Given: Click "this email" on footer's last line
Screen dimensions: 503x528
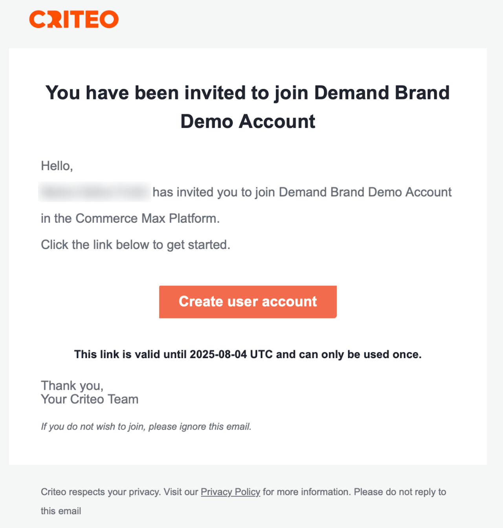Looking at the screenshot, I should tap(61, 511).
